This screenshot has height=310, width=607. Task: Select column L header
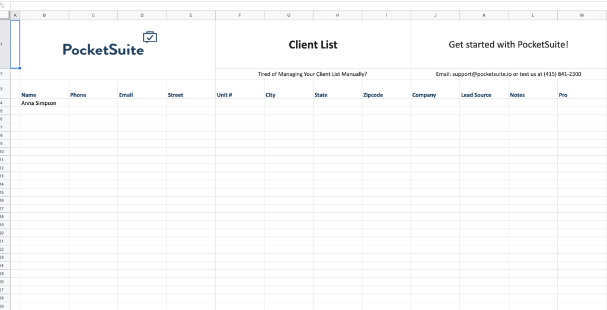point(533,15)
